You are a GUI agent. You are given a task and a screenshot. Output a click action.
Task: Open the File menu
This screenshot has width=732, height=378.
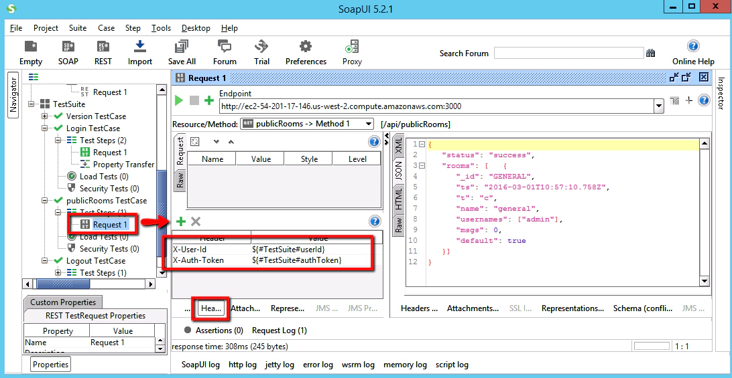[x=16, y=28]
